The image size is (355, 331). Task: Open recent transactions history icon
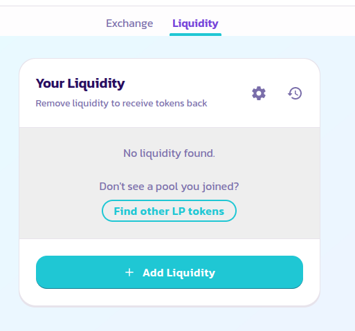(295, 93)
